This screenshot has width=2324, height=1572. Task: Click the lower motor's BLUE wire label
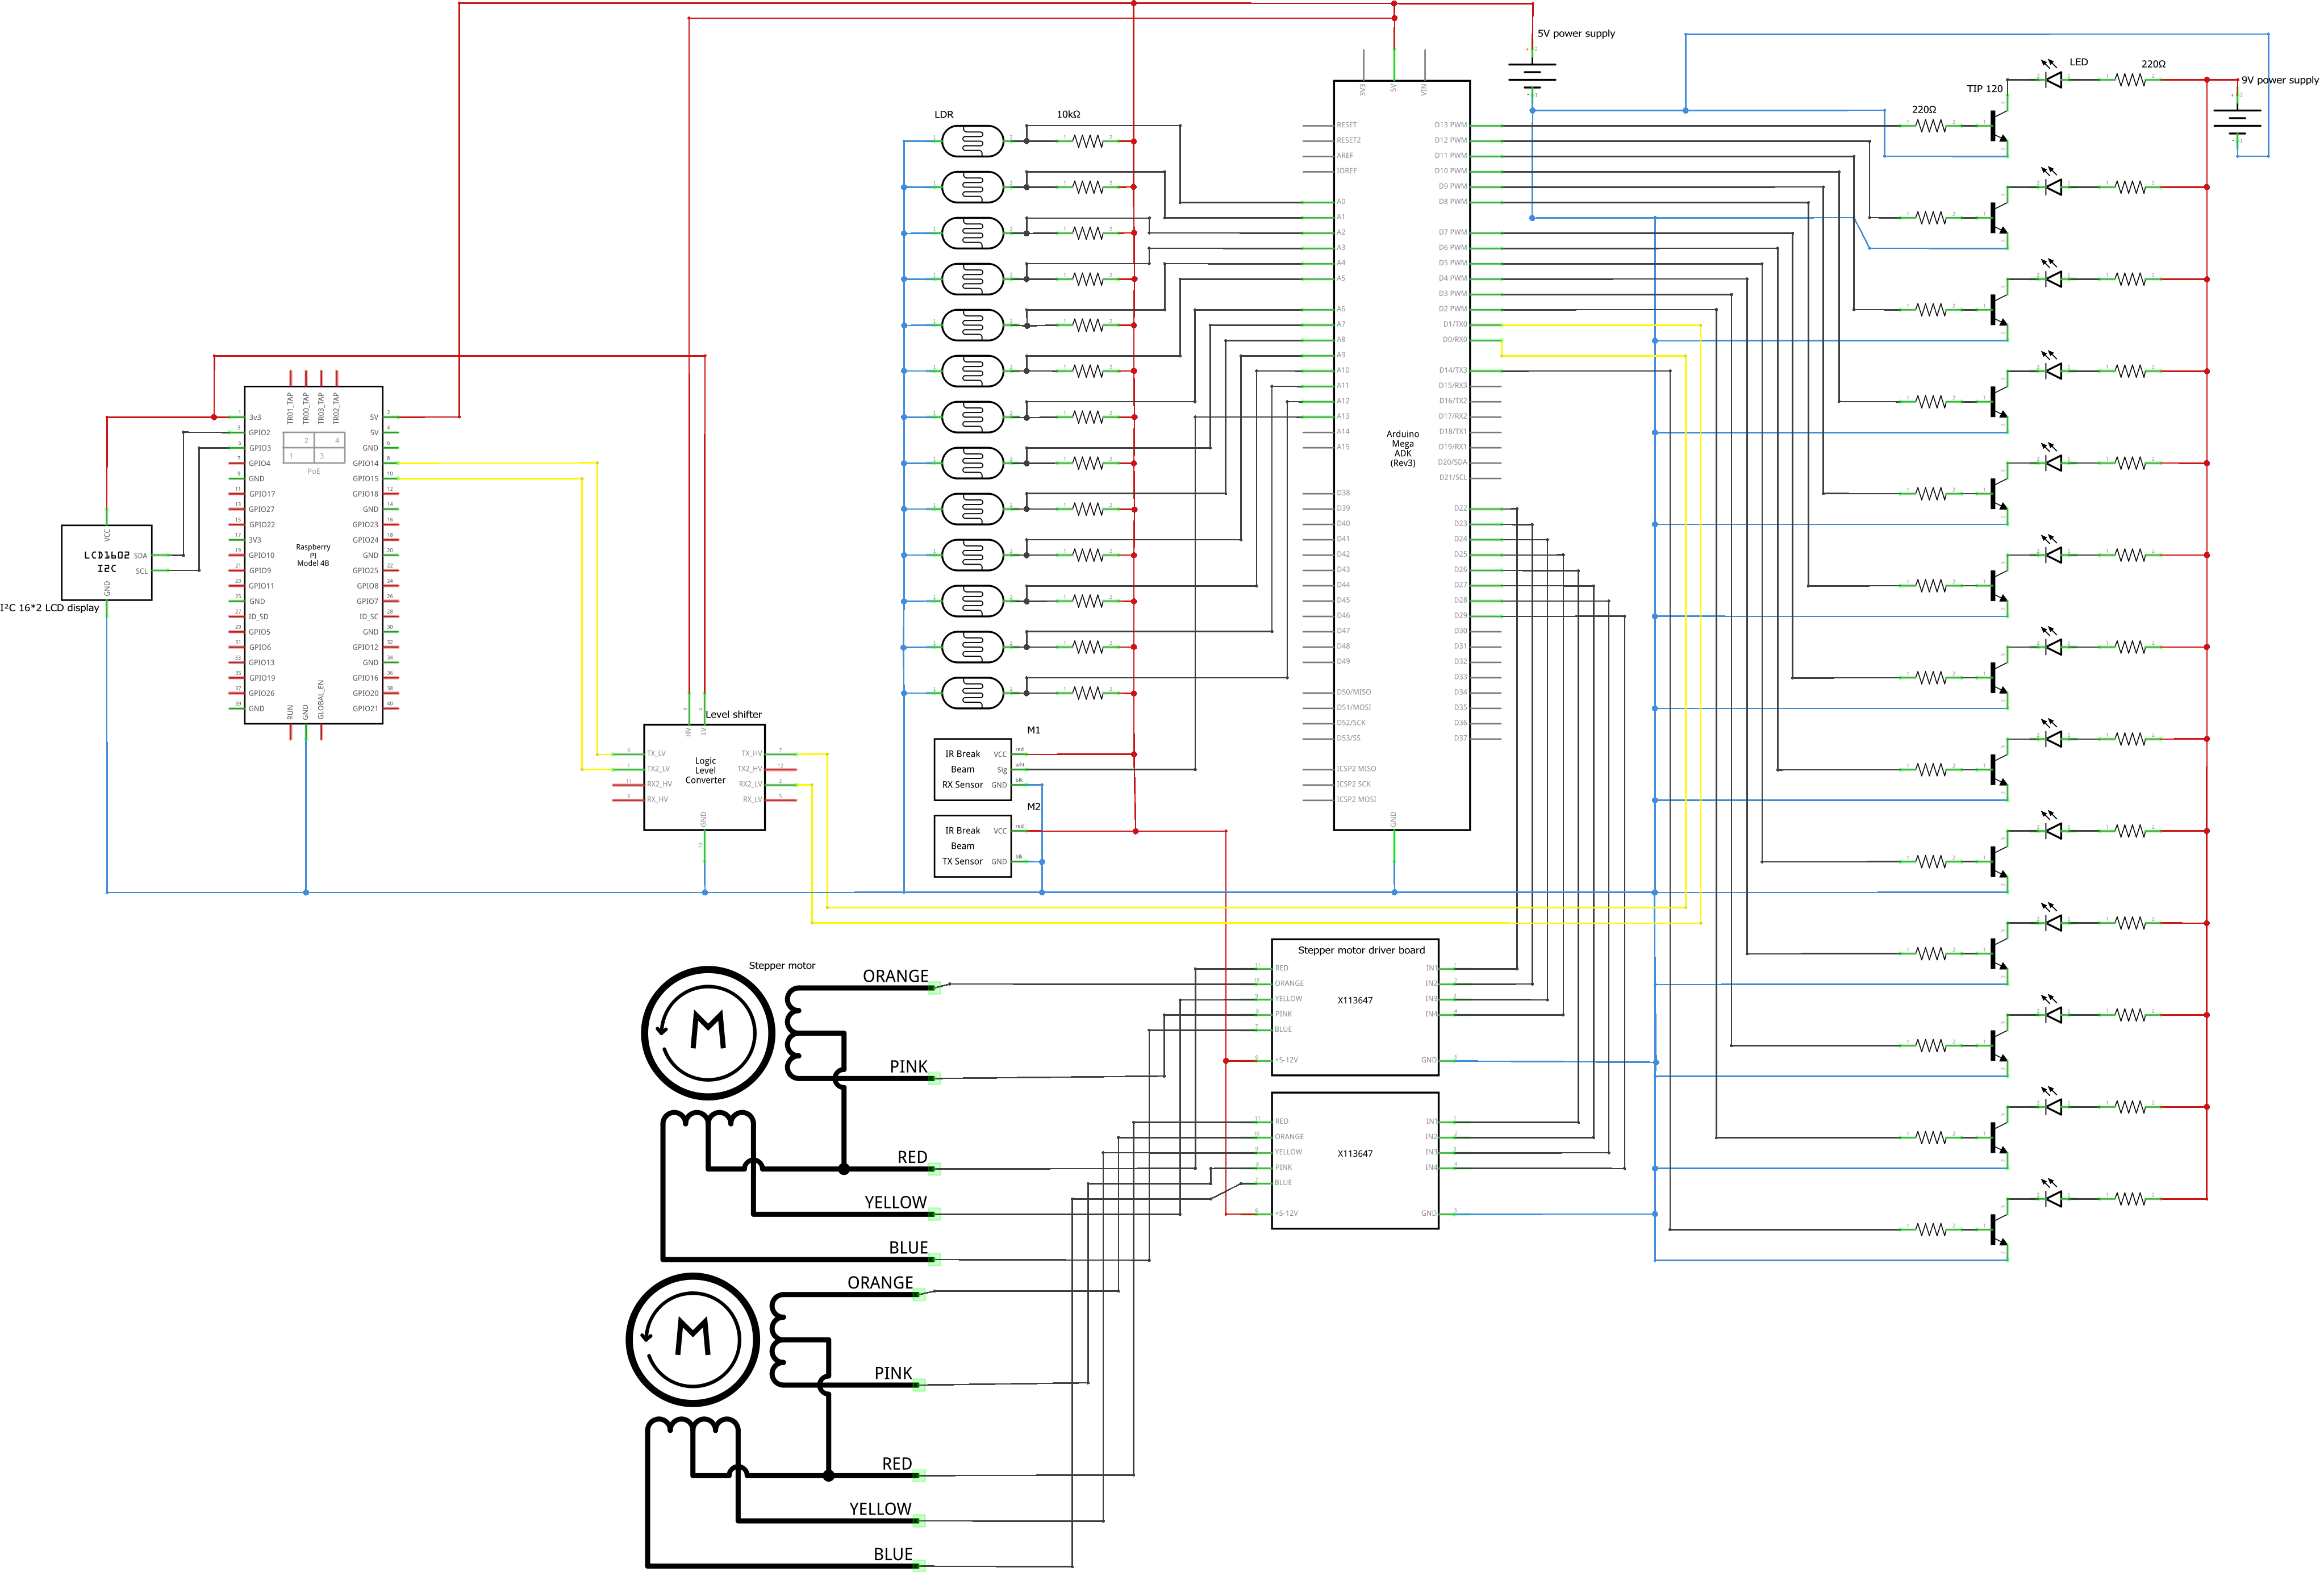893,1554
